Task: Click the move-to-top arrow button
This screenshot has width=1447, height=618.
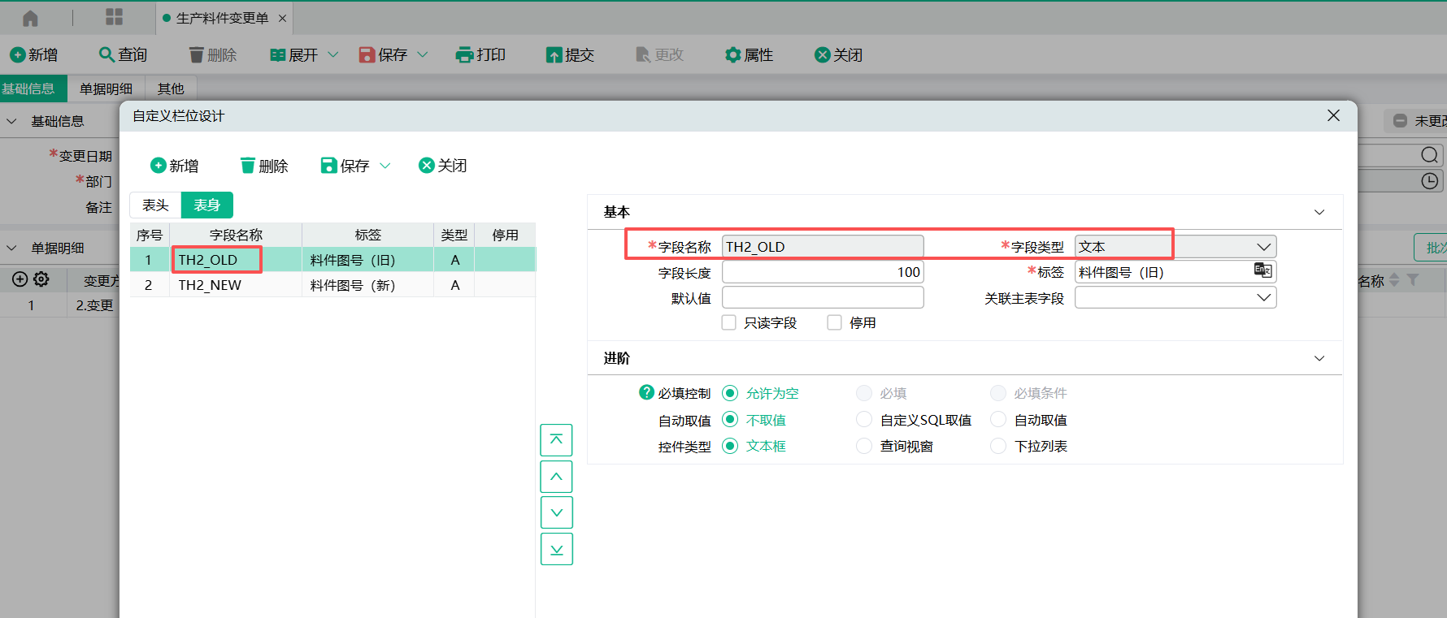Action: click(x=556, y=439)
